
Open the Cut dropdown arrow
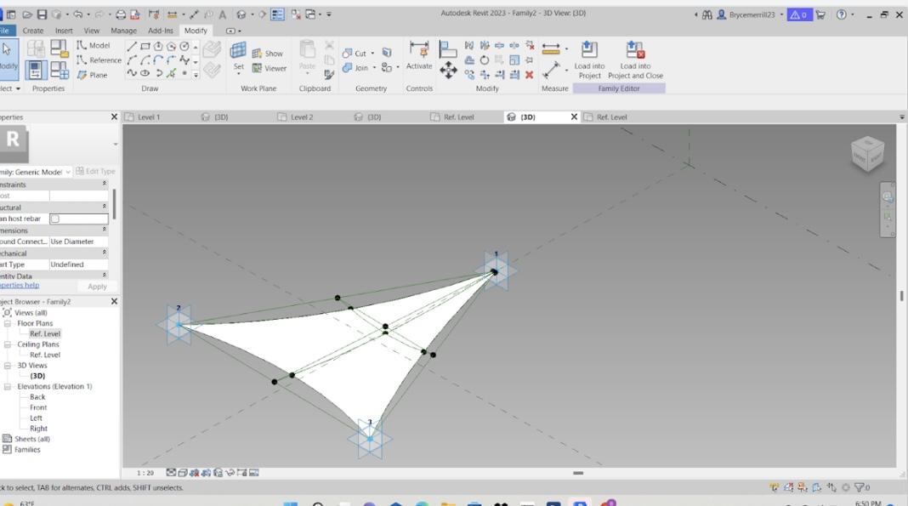pos(372,54)
